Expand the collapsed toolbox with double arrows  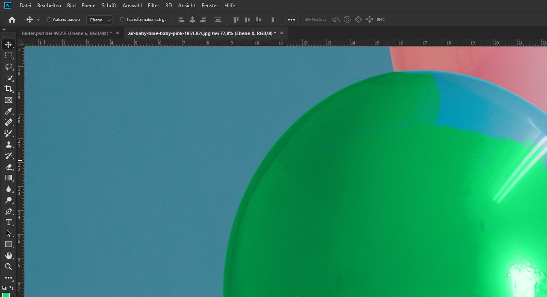pos(4,29)
